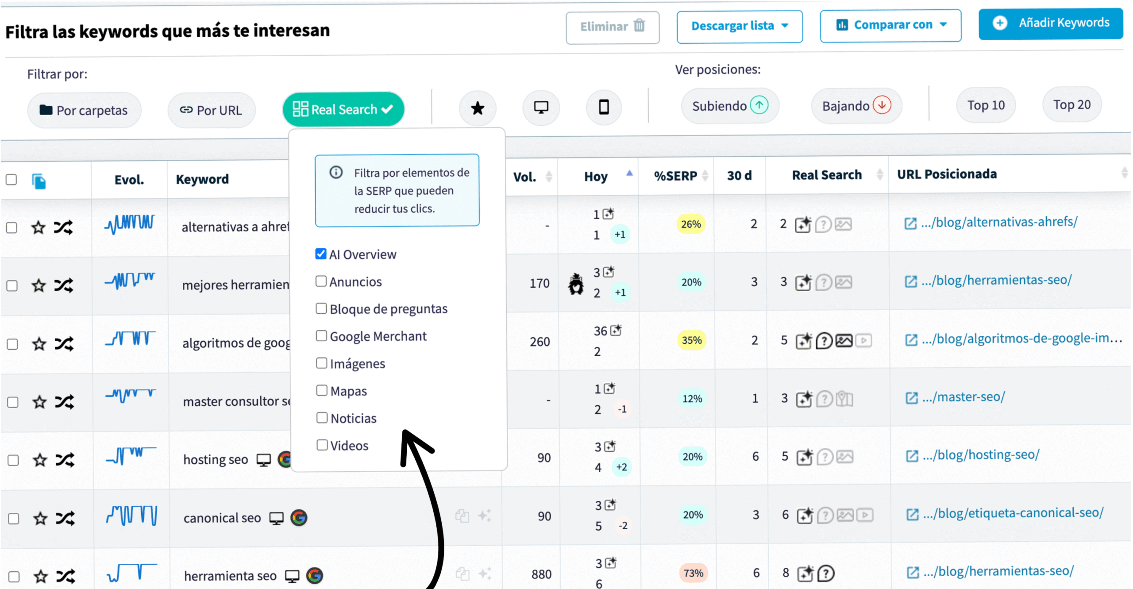This screenshot has width=1133, height=589.
Task: Filter by desktop device icon
Action: tap(541, 108)
